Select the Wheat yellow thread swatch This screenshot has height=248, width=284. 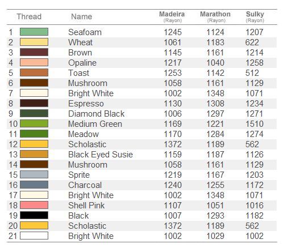(x=34, y=42)
